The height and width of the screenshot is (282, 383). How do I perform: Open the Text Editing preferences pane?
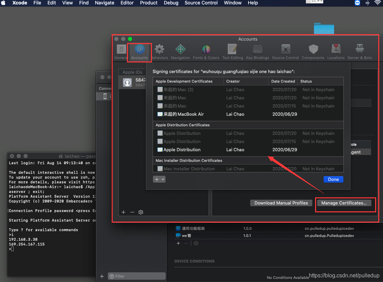(232, 52)
